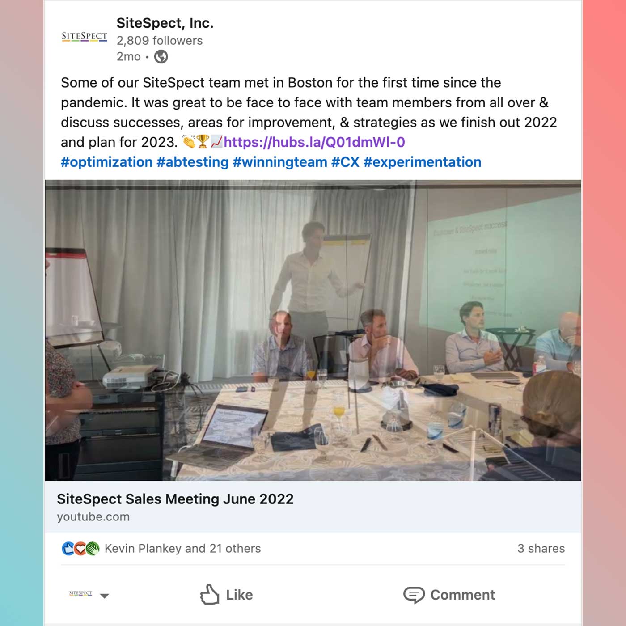Click the green celebrate reaction icon
Image resolution: width=626 pixels, height=626 pixels.
point(93,549)
